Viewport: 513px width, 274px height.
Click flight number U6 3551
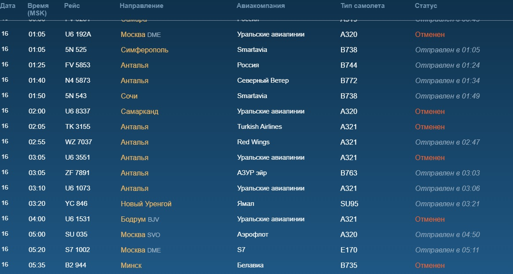(78, 157)
